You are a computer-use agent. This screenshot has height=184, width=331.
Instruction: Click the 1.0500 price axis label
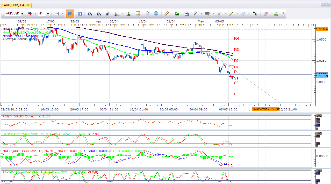tap(321, 39)
